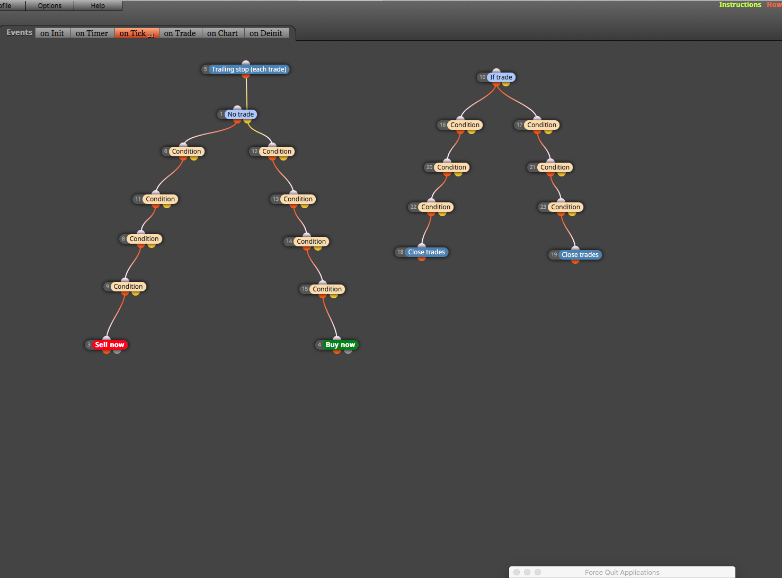Click the yellow output connector of If trade
Image resolution: width=782 pixels, height=578 pixels.
(x=506, y=83)
